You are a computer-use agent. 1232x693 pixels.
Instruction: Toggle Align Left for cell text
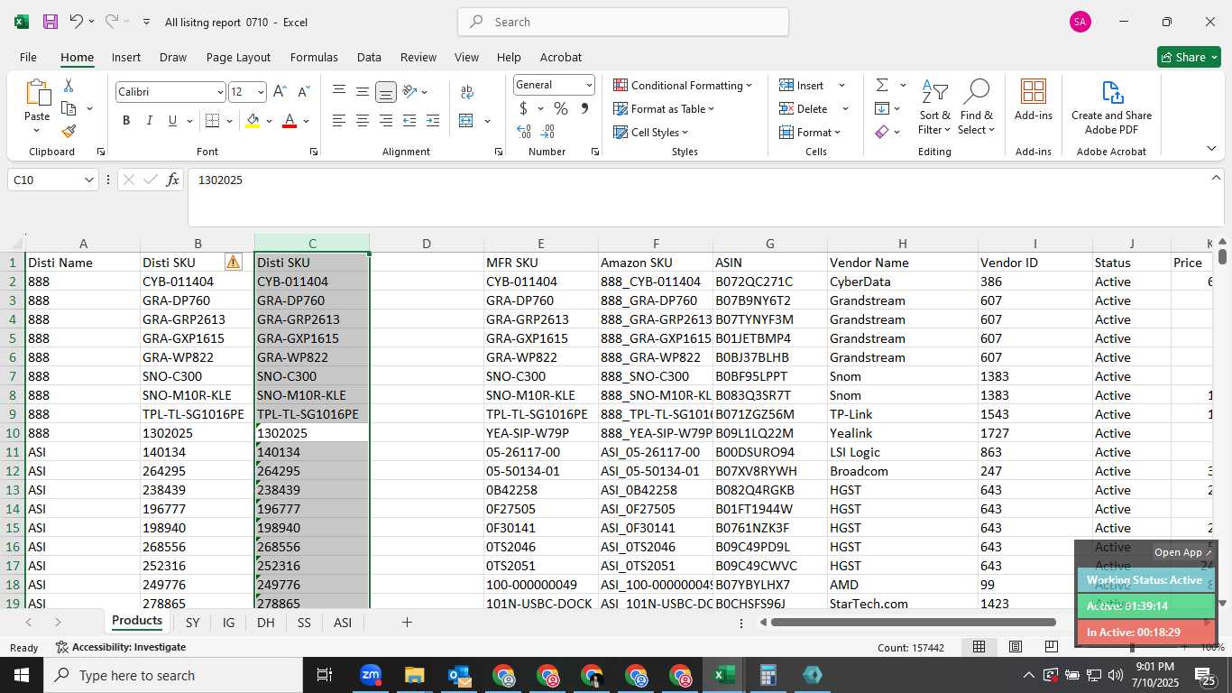[x=339, y=121]
